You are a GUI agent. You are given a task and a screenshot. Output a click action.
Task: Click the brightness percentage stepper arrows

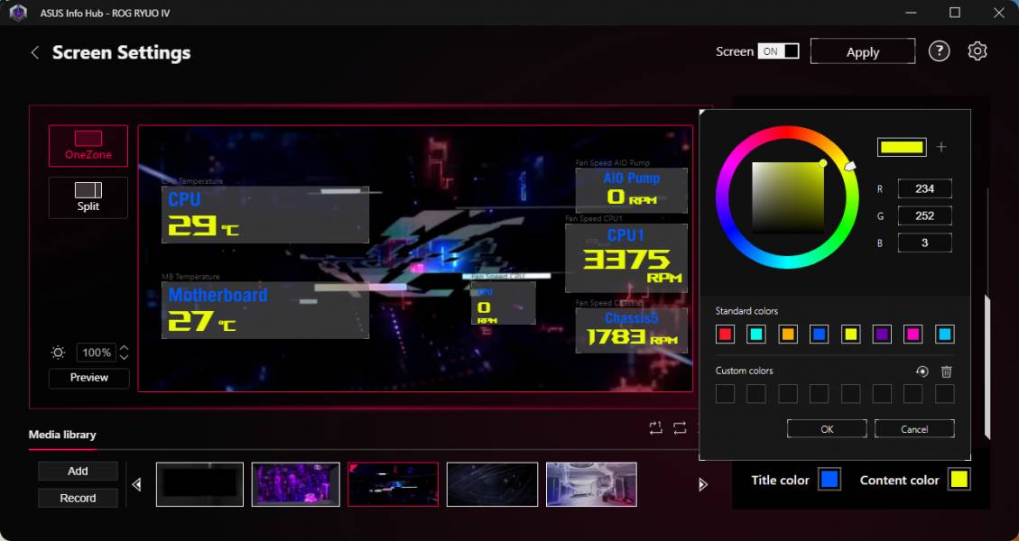(x=125, y=353)
